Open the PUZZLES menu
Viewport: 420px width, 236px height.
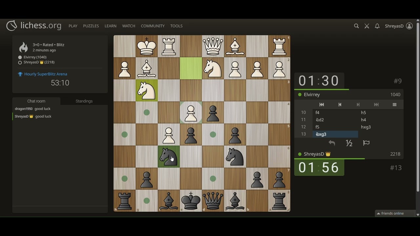point(91,26)
